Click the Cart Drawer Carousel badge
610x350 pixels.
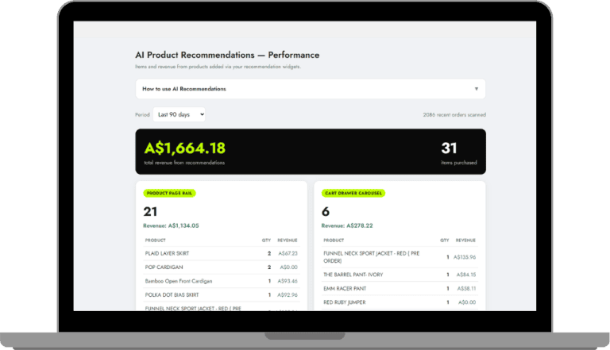coord(353,193)
